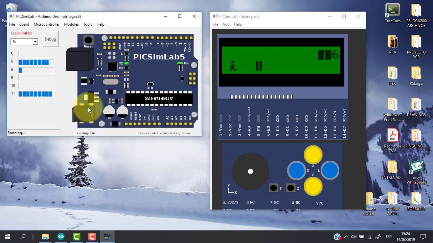Click the small black E pushbutton
The width and height of the screenshot is (433, 243).
(291, 188)
